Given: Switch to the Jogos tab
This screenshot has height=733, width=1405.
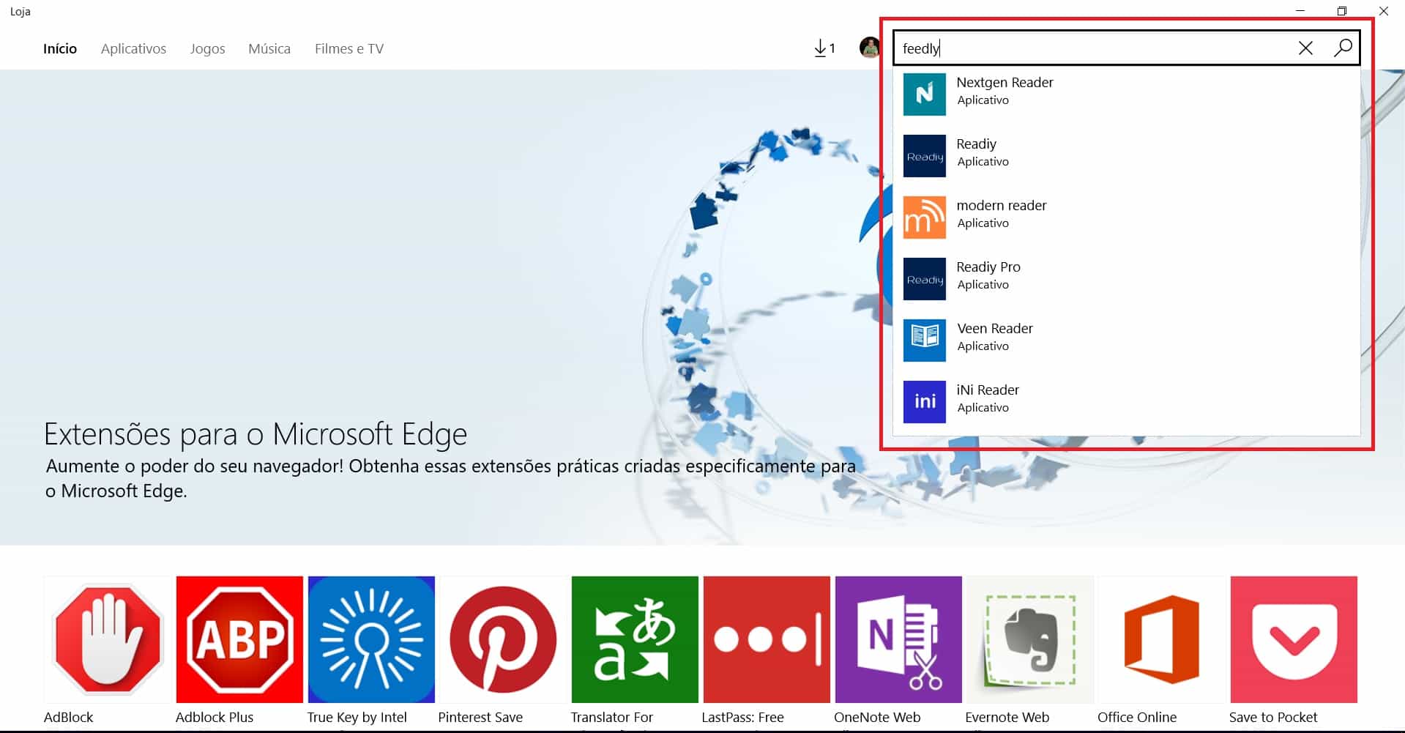Looking at the screenshot, I should 207,48.
